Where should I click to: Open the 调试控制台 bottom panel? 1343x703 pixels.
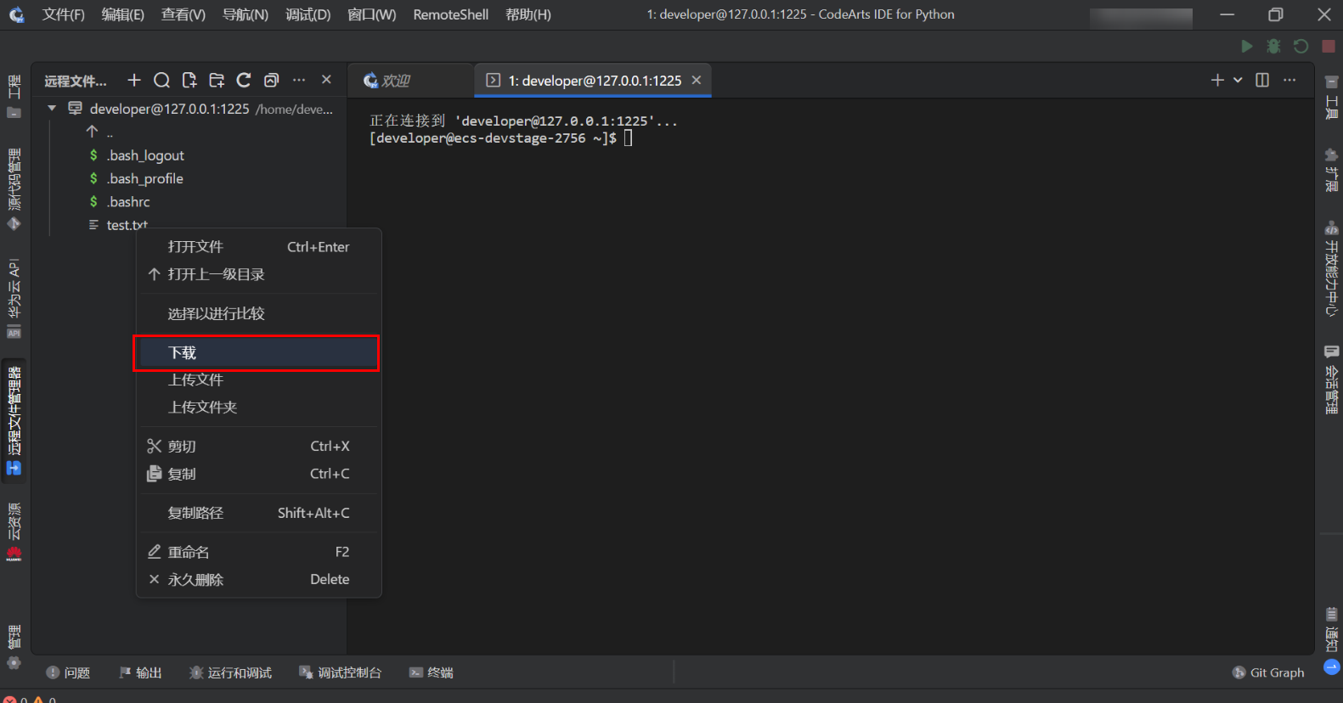click(340, 672)
